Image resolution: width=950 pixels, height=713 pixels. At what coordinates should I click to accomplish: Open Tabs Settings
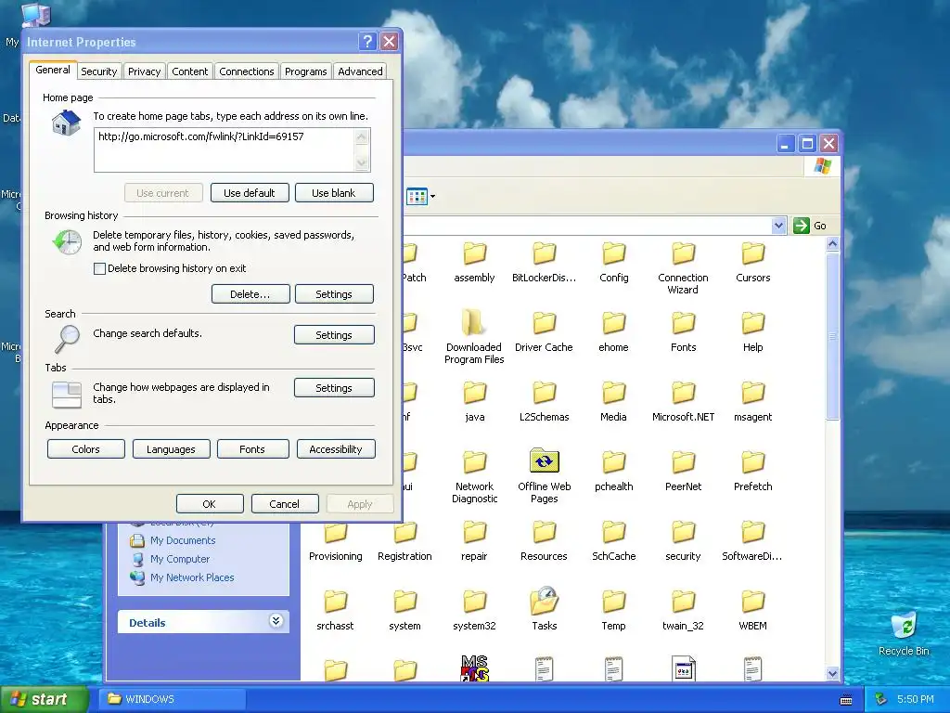334,388
